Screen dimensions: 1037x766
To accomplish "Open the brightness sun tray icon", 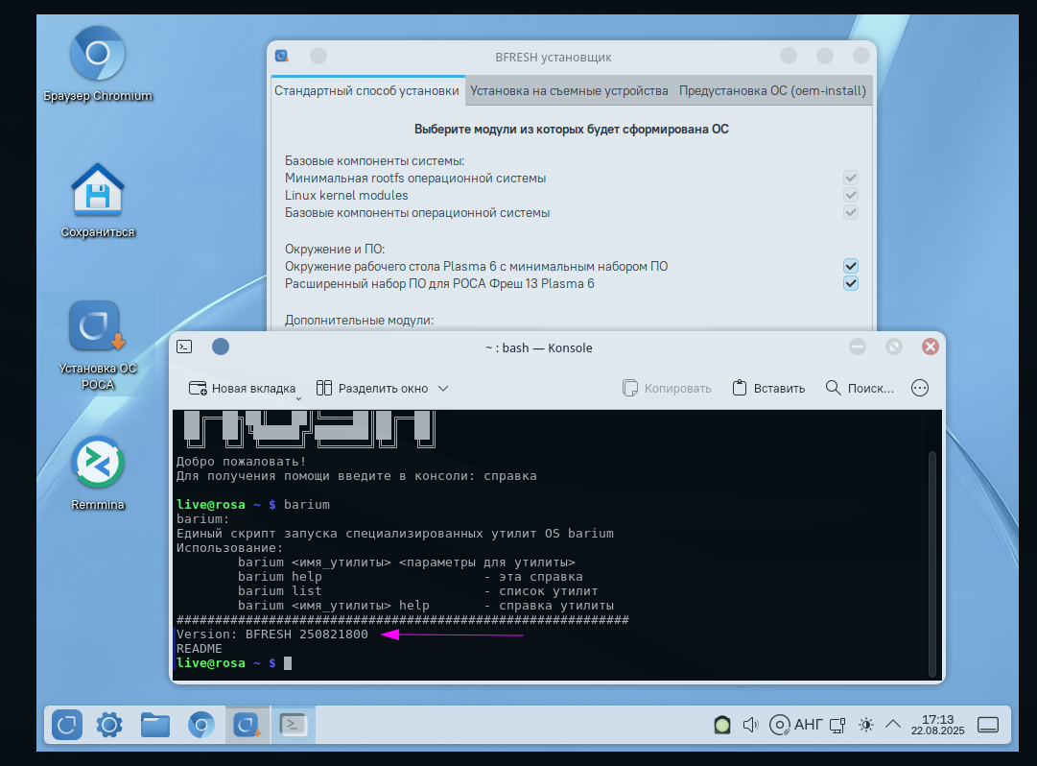I will click(866, 725).
